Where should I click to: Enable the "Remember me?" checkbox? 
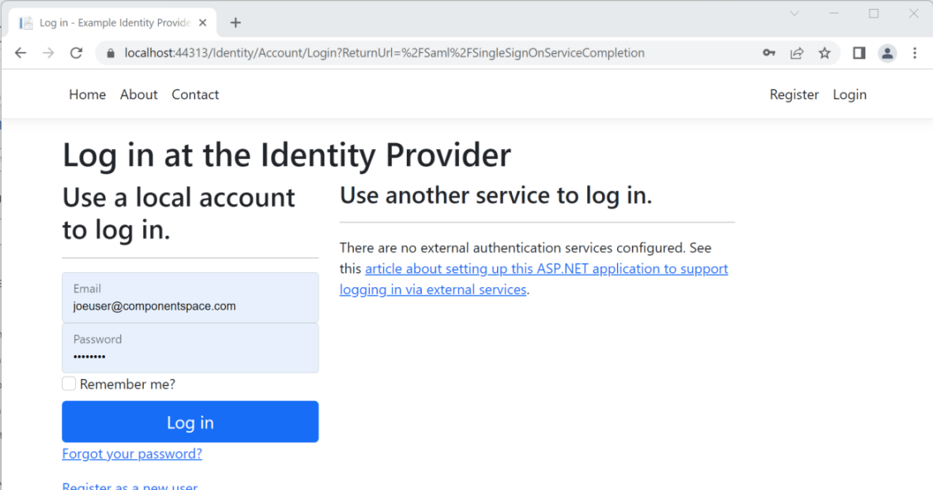(69, 383)
